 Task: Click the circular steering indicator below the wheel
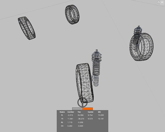pyautogui.click(x=82, y=102)
